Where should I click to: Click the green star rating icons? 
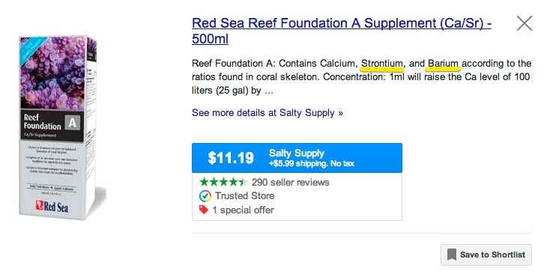click(223, 182)
